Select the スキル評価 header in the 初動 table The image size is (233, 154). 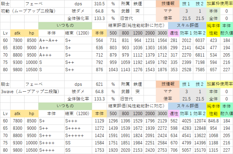click(x=188, y=25)
